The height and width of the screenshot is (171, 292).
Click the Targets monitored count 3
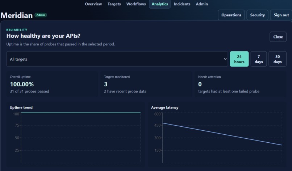(x=105, y=84)
